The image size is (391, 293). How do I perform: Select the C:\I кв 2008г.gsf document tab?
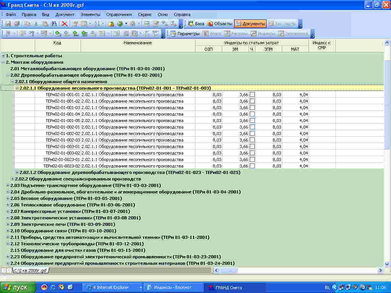pos(31,270)
